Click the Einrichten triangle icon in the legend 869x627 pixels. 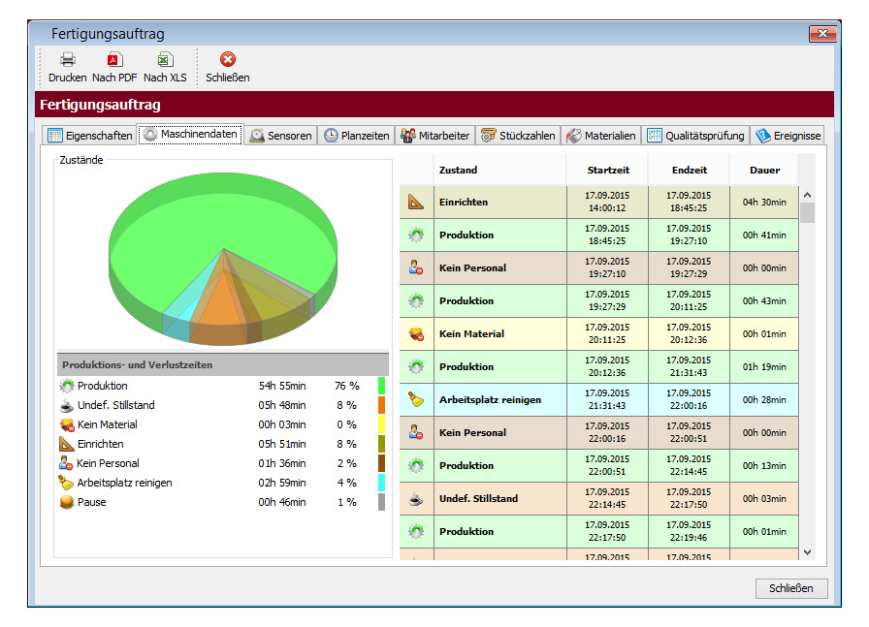(67, 444)
